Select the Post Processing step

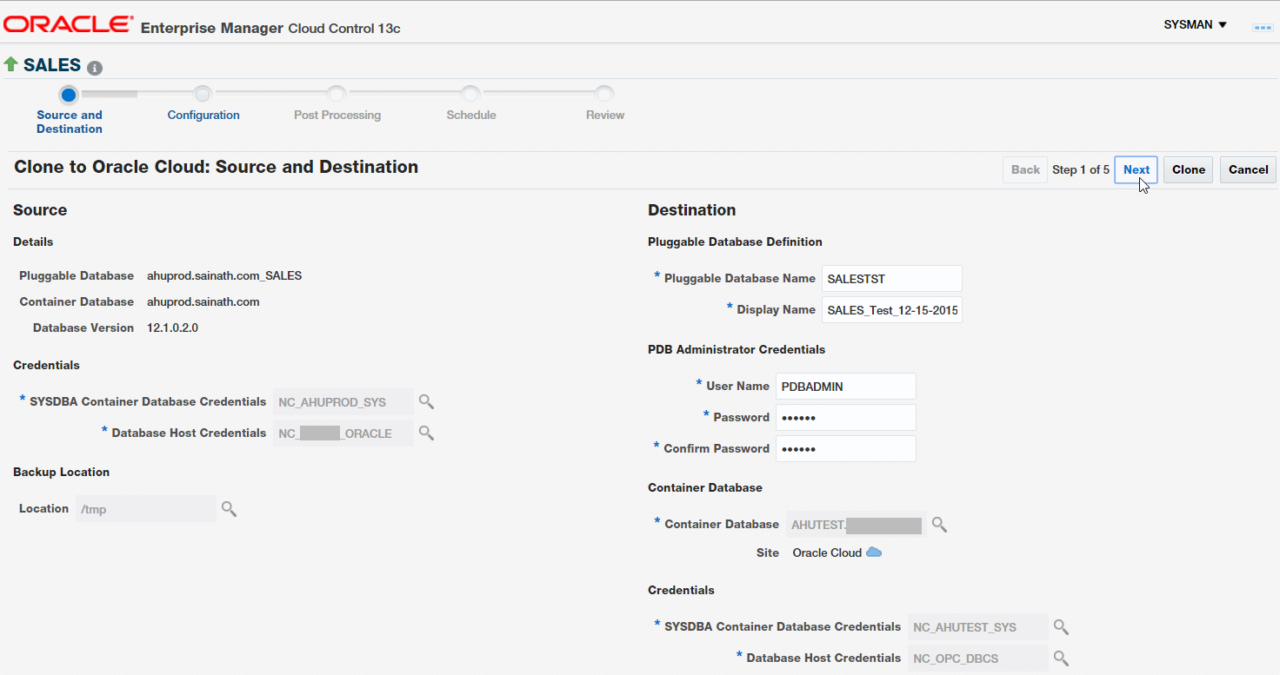point(337,115)
